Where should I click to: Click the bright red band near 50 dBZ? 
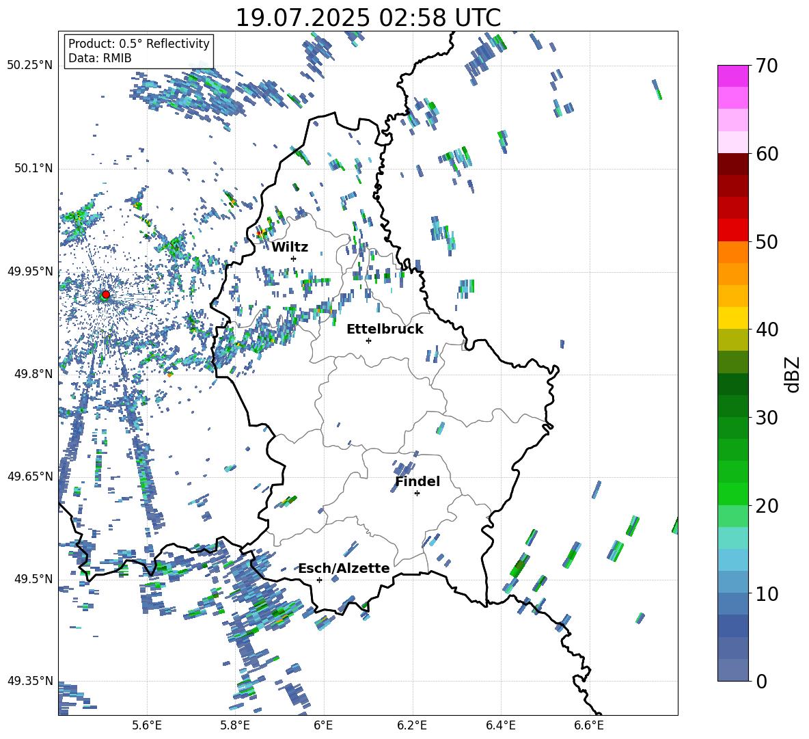click(732, 230)
